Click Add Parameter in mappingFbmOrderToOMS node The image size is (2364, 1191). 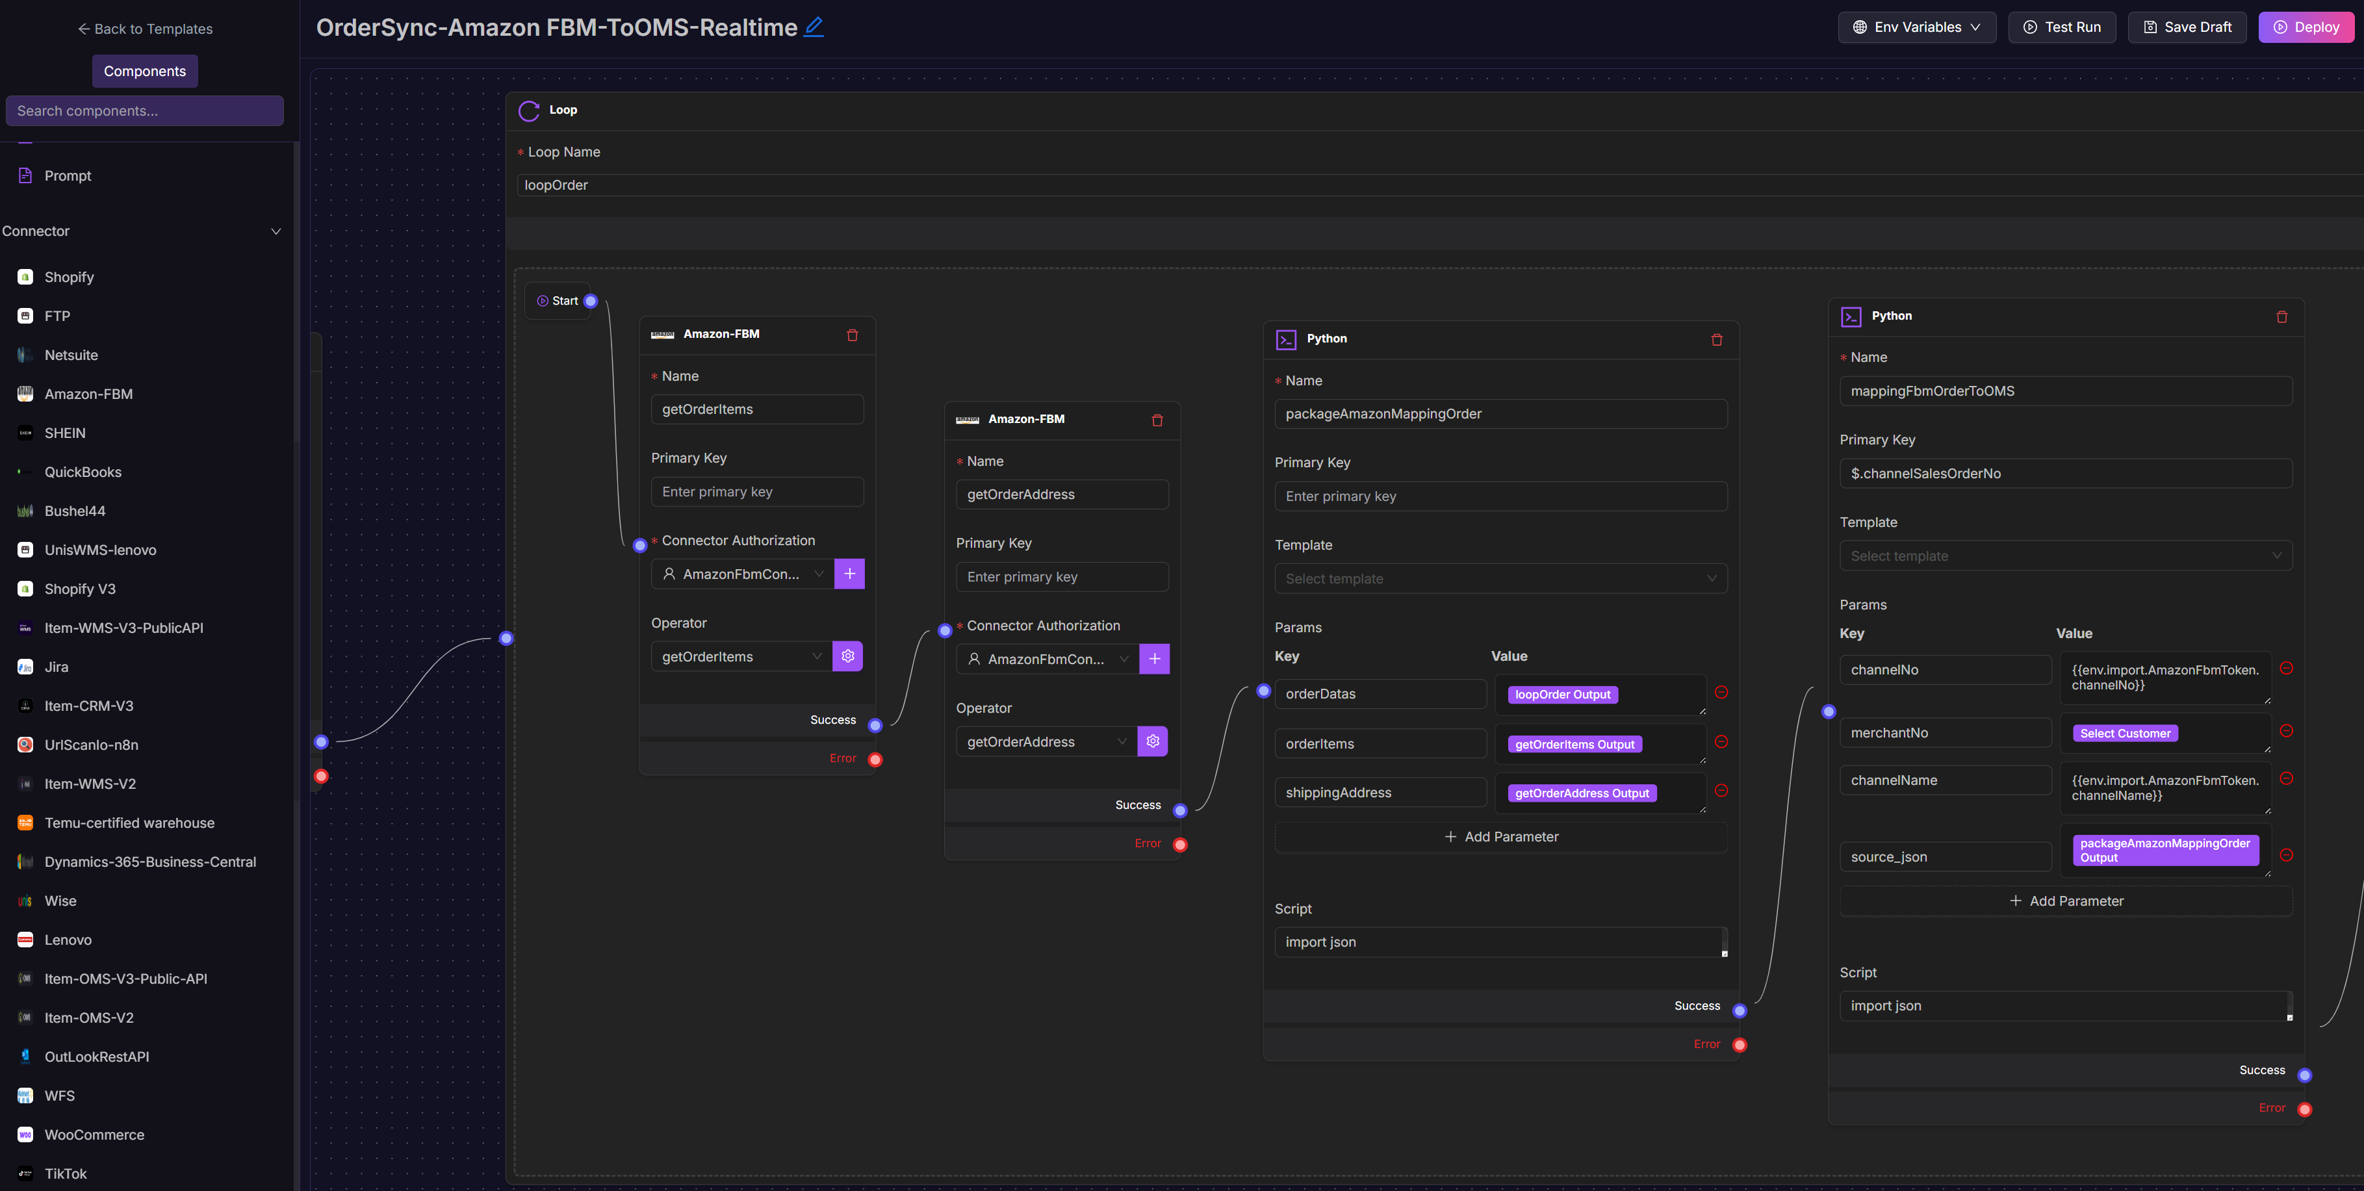click(x=2065, y=901)
